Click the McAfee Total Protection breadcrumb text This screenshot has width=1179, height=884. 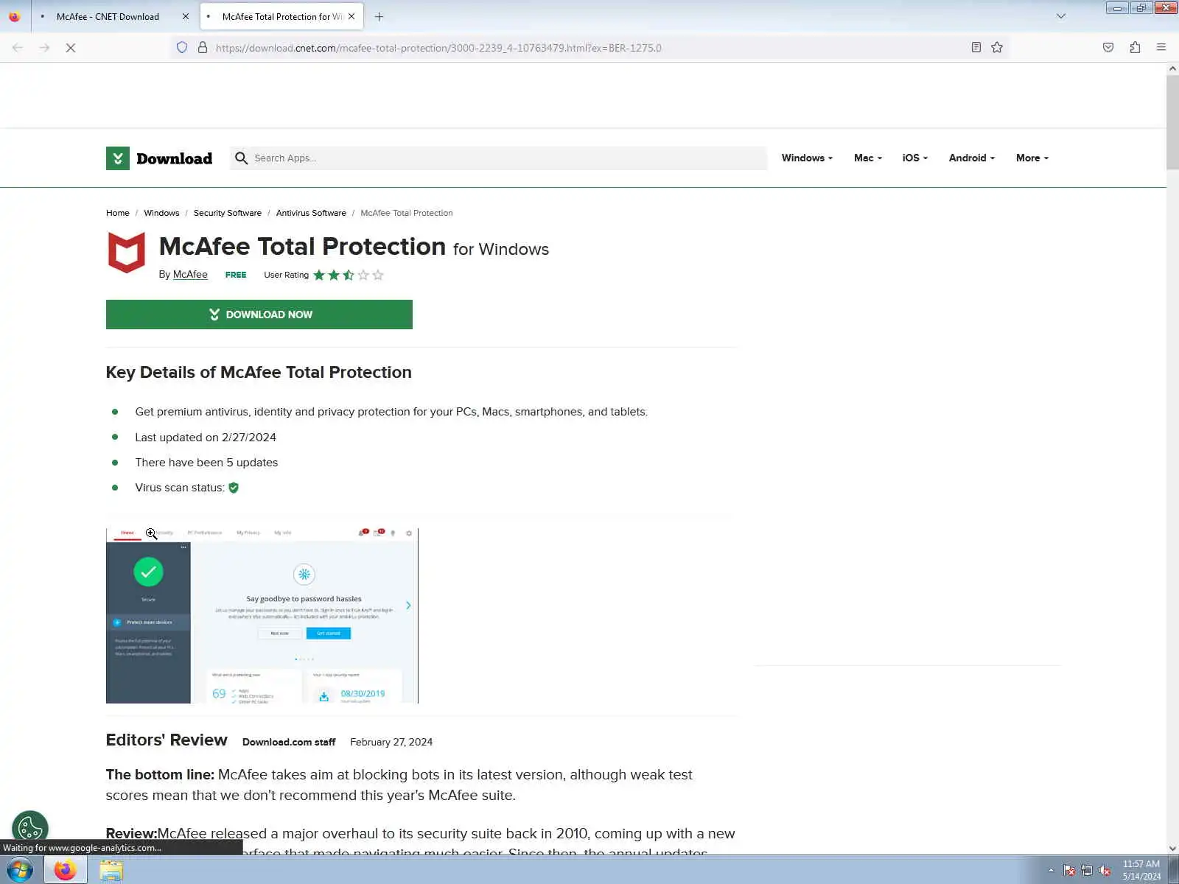(x=407, y=213)
